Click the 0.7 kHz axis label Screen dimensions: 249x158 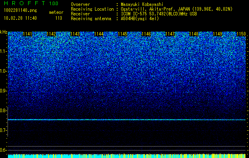(3, 130)
